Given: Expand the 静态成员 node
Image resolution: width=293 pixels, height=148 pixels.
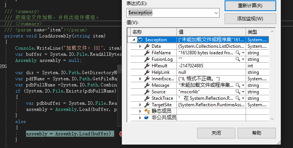Looking at the screenshot, I should [x=140, y=111].
